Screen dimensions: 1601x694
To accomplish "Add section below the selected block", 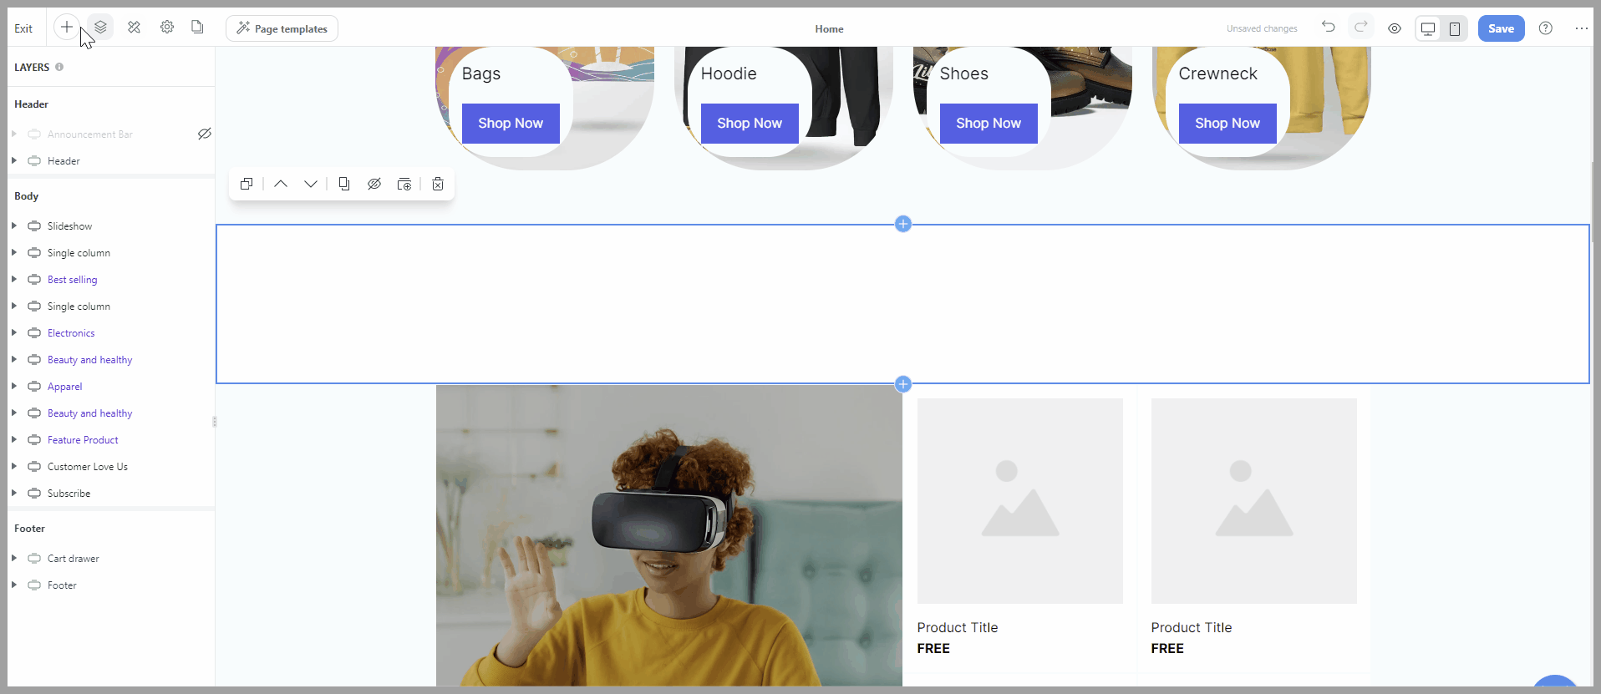I will coord(903,384).
